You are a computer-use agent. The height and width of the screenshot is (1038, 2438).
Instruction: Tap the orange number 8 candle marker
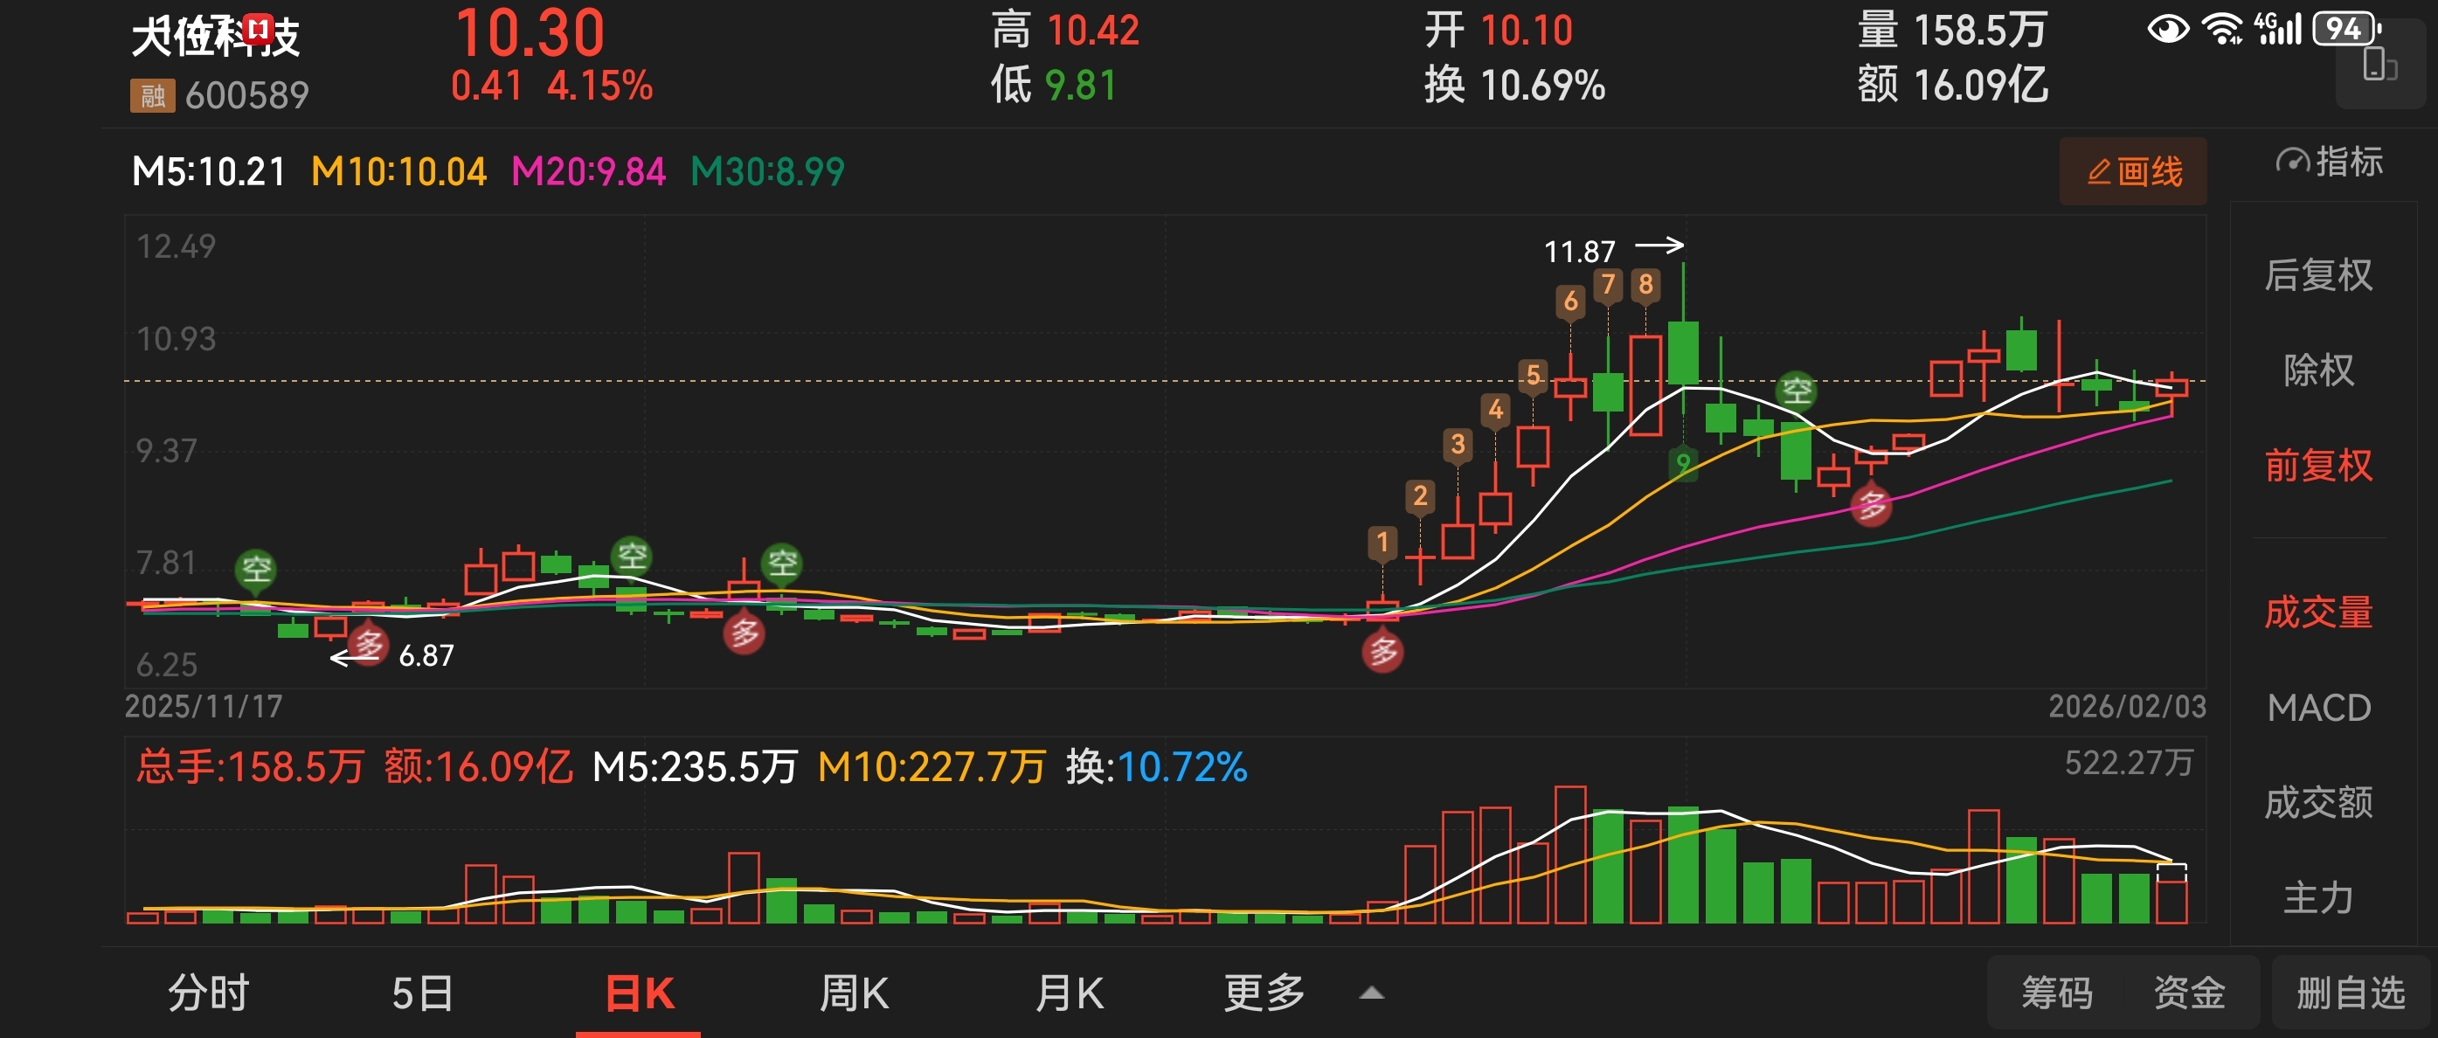pos(1645,284)
